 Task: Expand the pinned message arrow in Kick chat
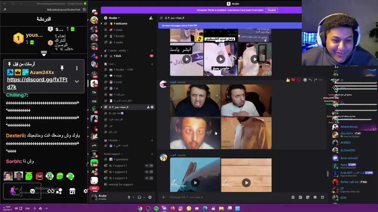(77, 82)
